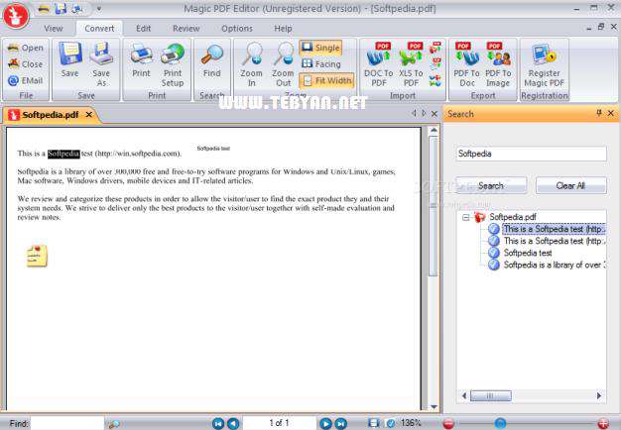This screenshot has height=430, width=621.
Task: Click the tab scroll left arrow
Action: (x=414, y=114)
